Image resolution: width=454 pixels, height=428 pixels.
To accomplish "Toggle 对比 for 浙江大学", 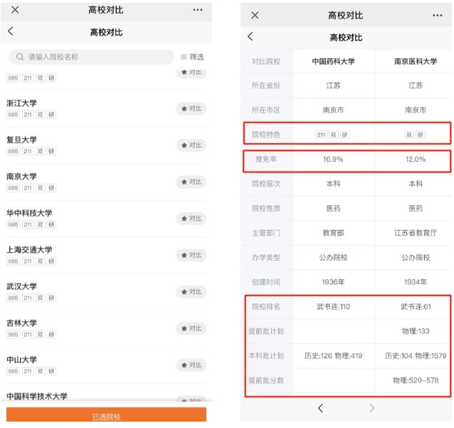I will [x=191, y=108].
